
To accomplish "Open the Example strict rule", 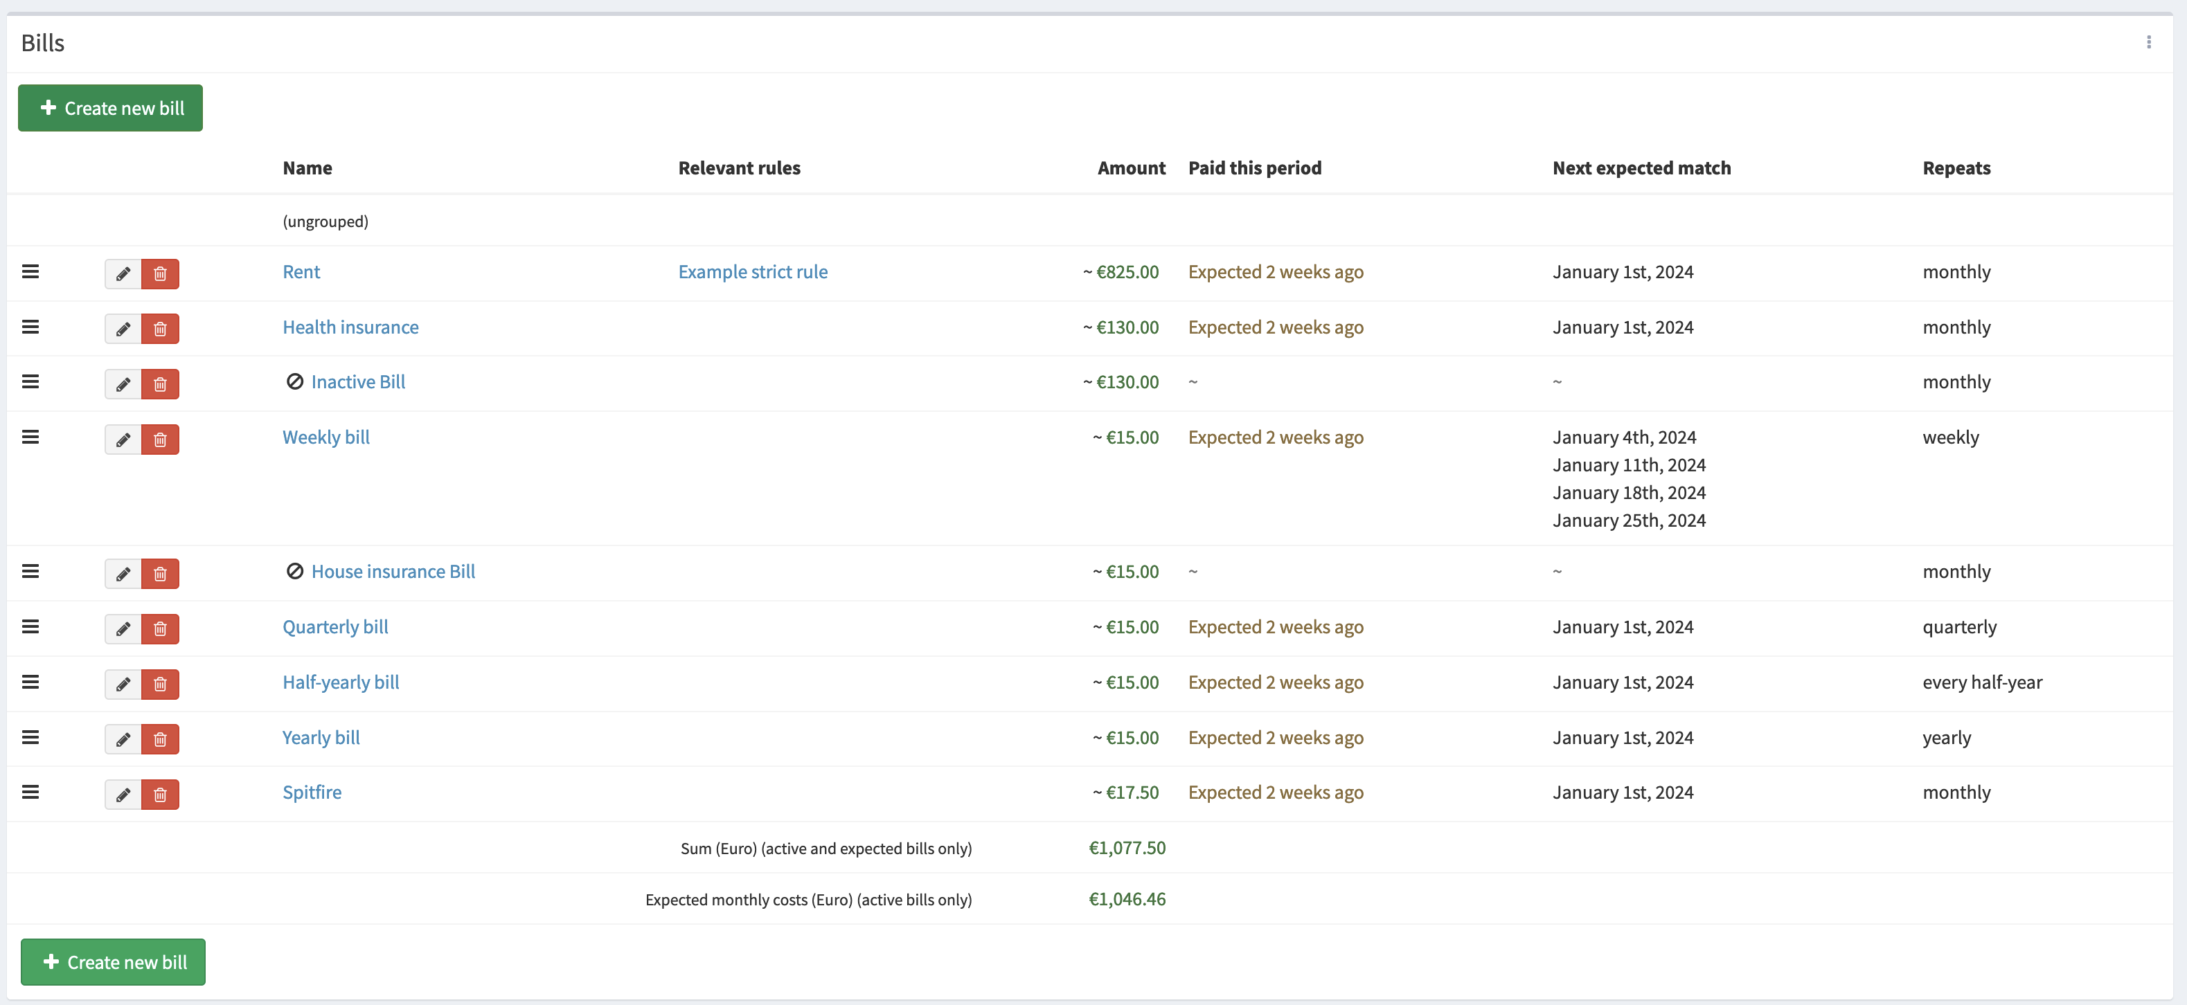I will 752,271.
